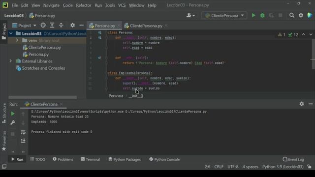Select ClientePersona.py in project tree
This screenshot has height=177, width=315.
42,47
